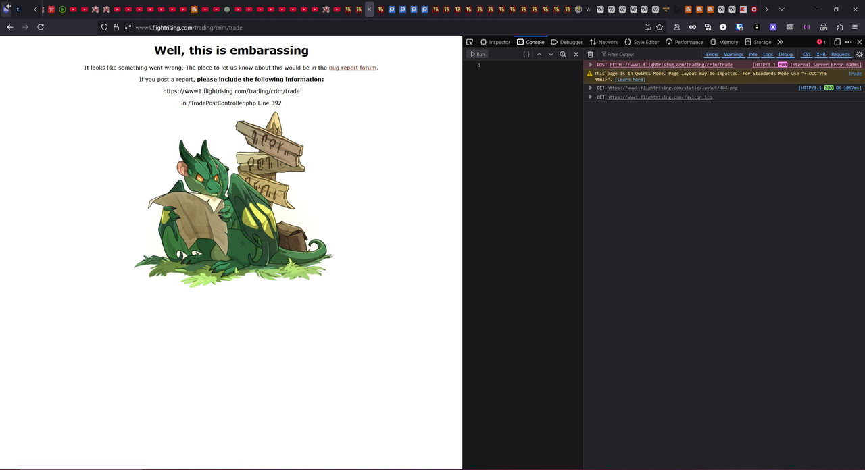
Task: Open the tracking protection shield icon
Action: (x=104, y=27)
